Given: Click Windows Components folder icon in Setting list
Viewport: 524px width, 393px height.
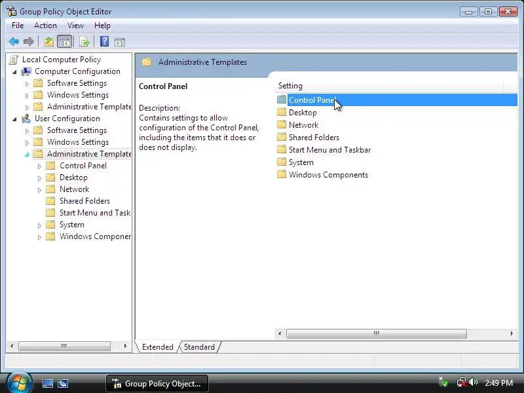Looking at the screenshot, I should tap(282, 174).
